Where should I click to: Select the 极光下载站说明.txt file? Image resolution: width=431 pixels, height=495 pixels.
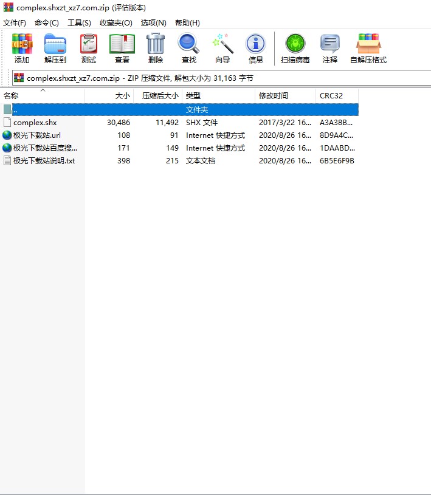click(44, 160)
